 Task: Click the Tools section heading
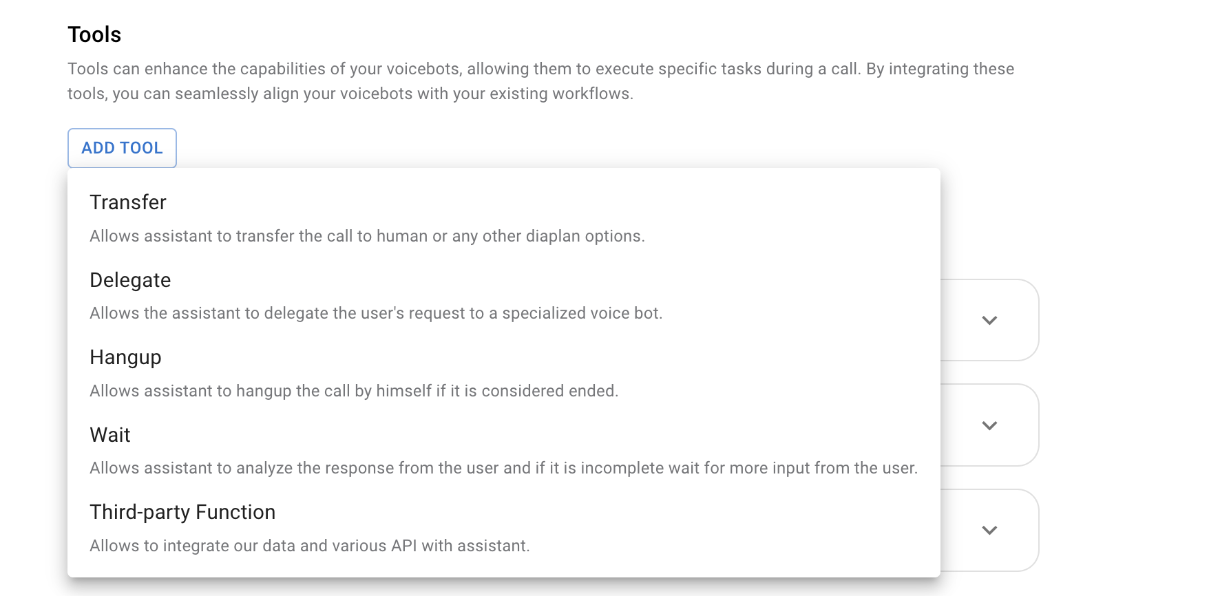94,34
